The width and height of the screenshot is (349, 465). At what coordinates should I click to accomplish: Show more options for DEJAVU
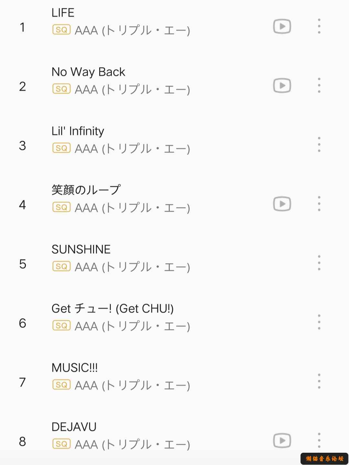319,440
